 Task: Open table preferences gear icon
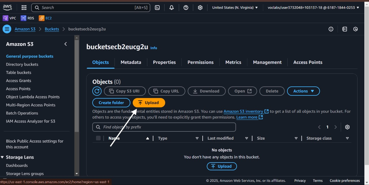[x=347, y=127]
